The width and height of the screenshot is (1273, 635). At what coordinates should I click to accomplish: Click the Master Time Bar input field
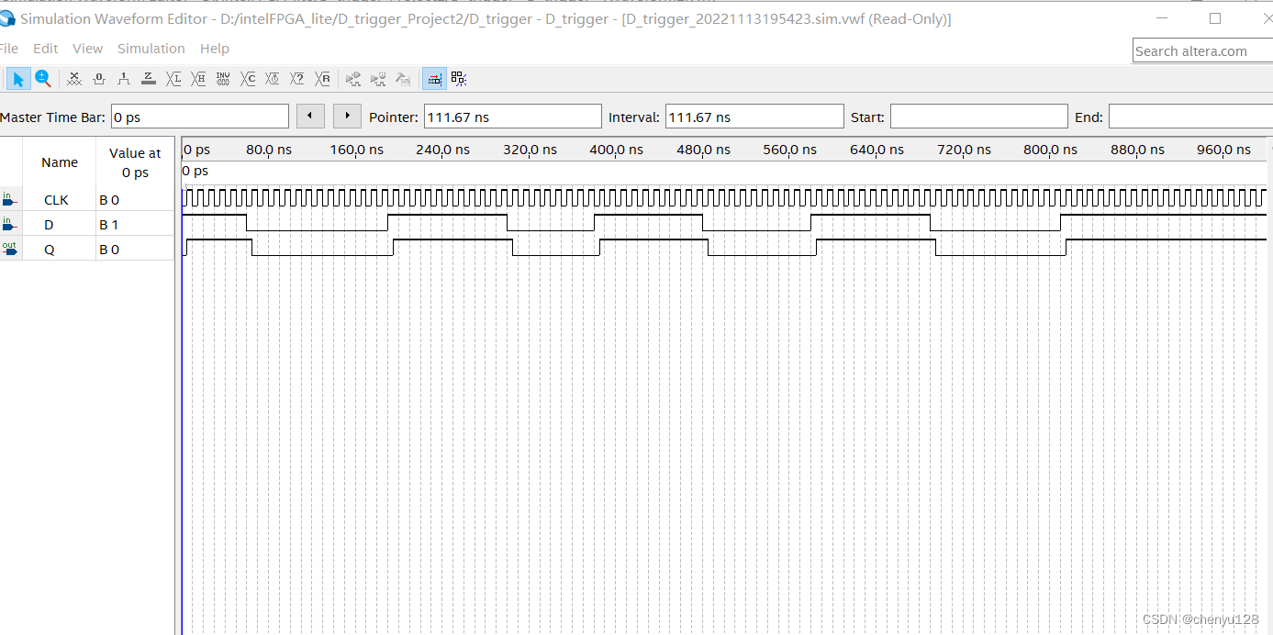coord(200,117)
